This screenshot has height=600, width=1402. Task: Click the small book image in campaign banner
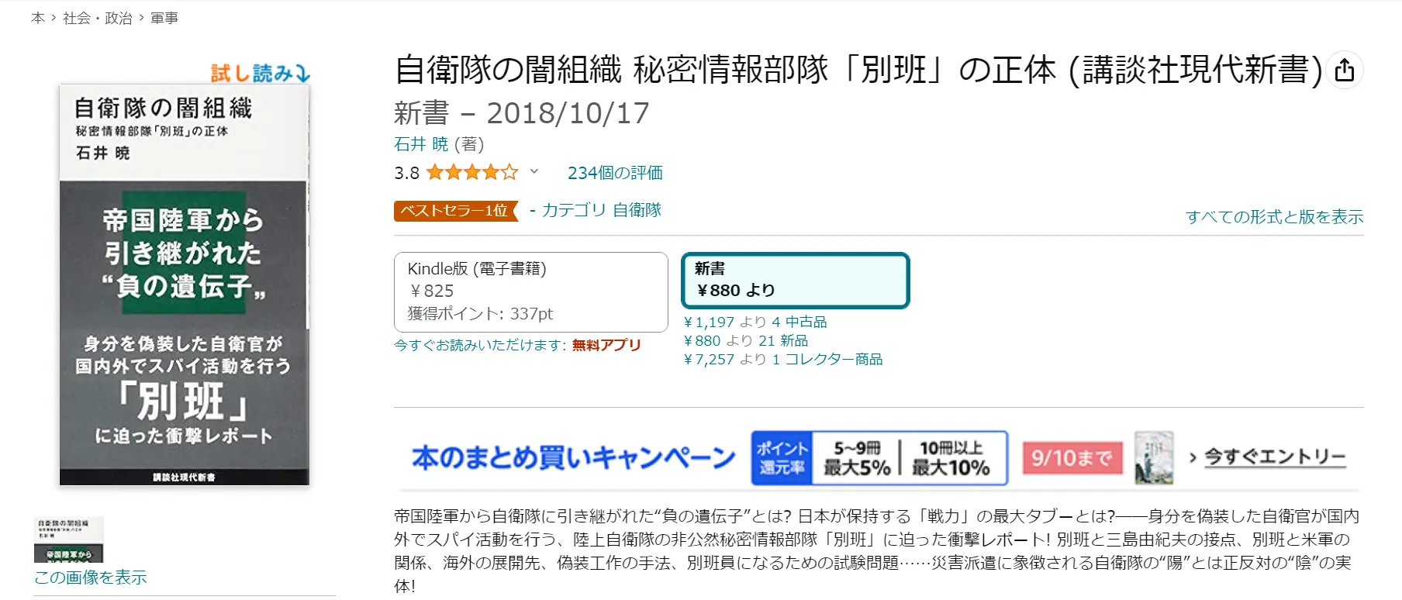[x=1153, y=458]
